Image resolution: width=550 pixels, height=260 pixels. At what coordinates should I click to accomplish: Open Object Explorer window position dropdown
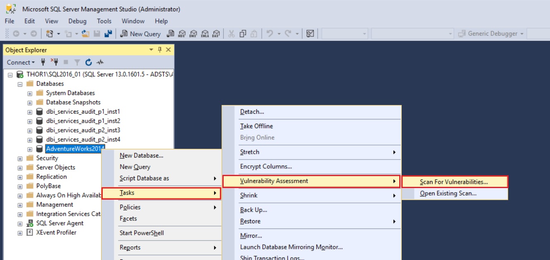(x=151, y=50)
